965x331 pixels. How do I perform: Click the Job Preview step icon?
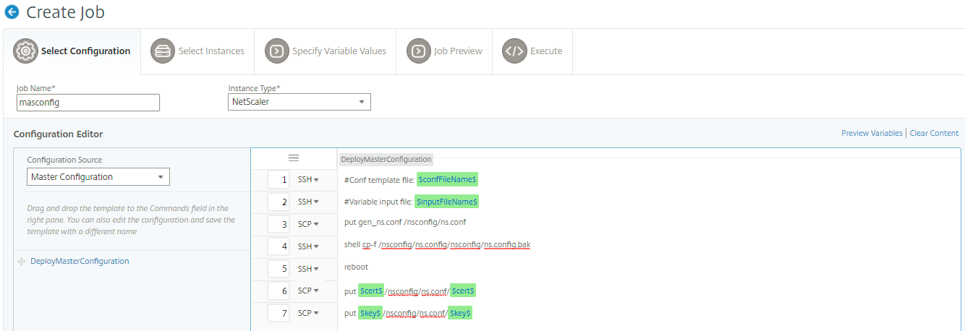418,51
